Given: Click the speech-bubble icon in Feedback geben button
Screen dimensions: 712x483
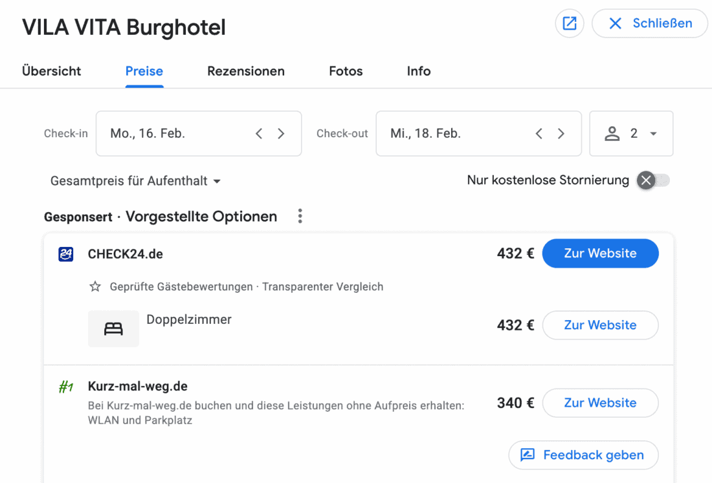Looking at the screenshot, I should (526, 455).
